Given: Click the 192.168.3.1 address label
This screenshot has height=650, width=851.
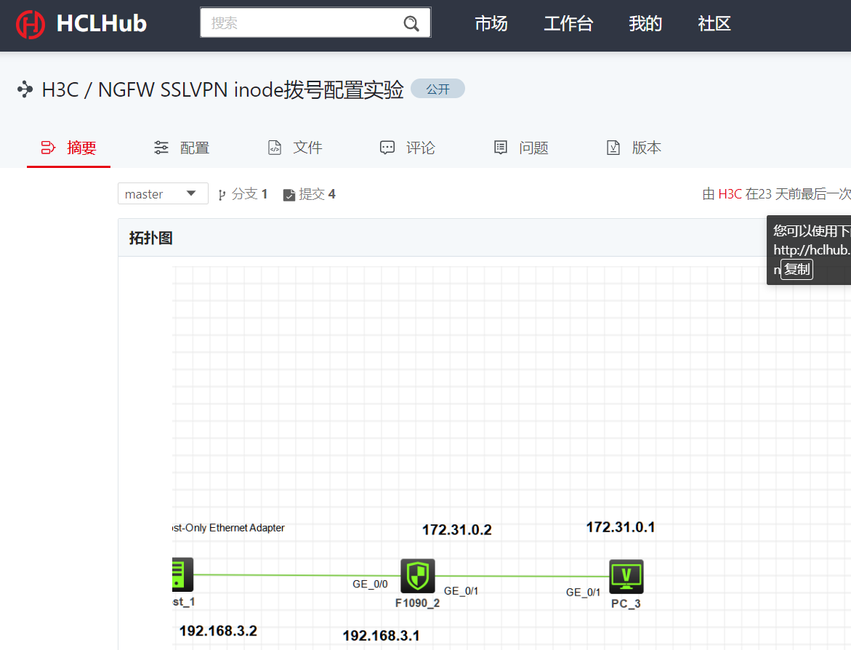Looking at the screenshot, I should [381, 636].
